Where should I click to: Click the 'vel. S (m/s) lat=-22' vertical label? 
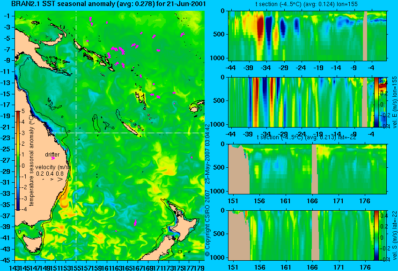tap(394, 235)
